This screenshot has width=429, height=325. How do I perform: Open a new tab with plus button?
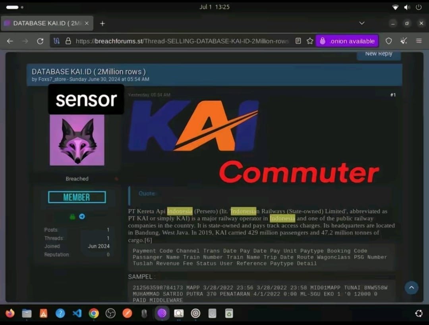(102, 23)
